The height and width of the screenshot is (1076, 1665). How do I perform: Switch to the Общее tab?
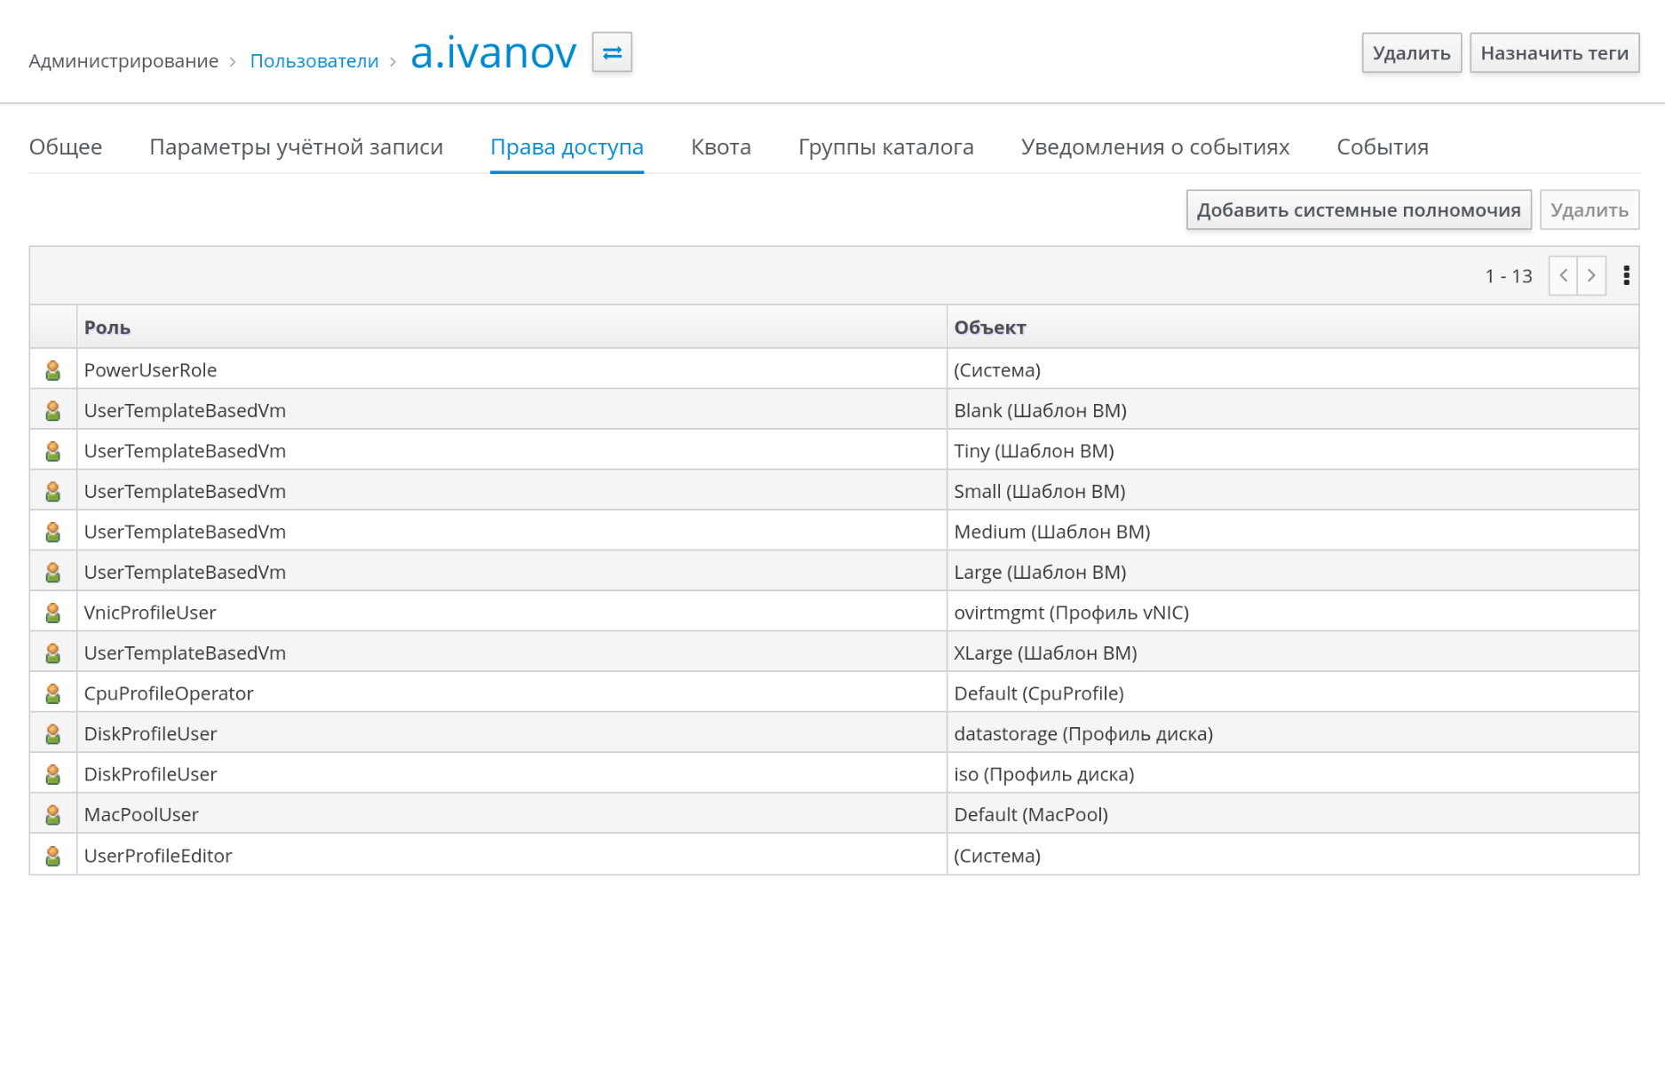(x=66, y=147)
